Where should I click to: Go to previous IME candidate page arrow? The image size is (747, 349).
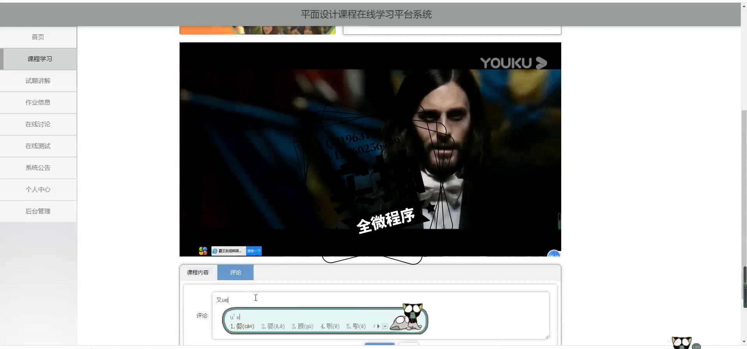pyautogui.click(x=374, y=326)
